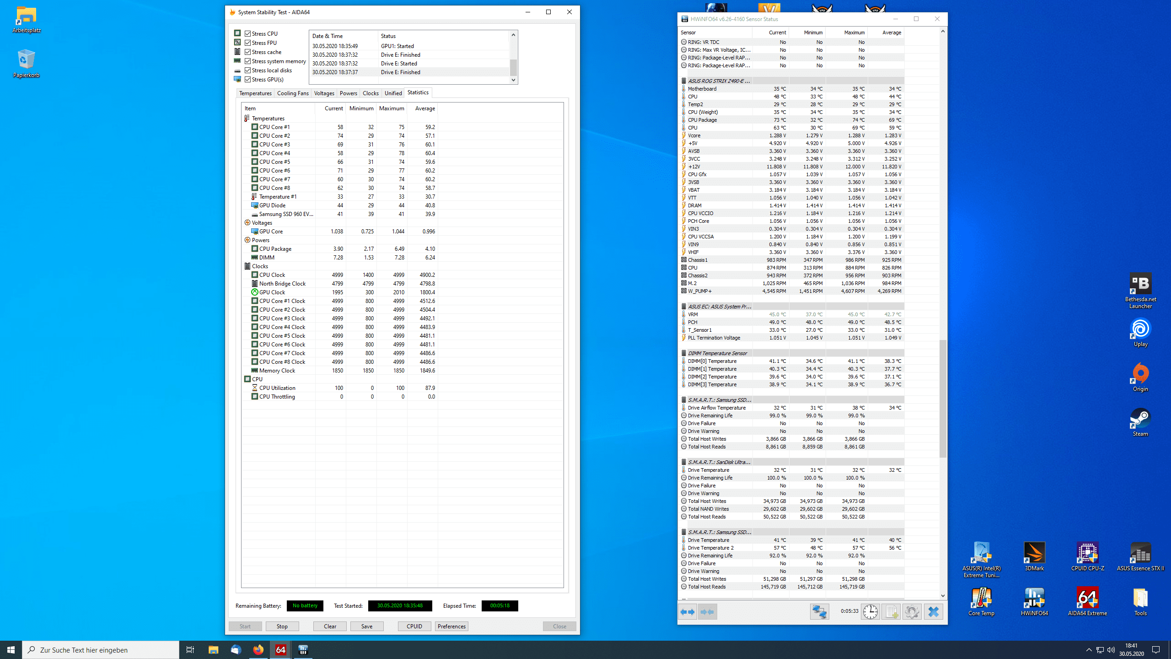Launch Steam from desktop
This screenshot has height=659, width=1171.
[1140, 422]
